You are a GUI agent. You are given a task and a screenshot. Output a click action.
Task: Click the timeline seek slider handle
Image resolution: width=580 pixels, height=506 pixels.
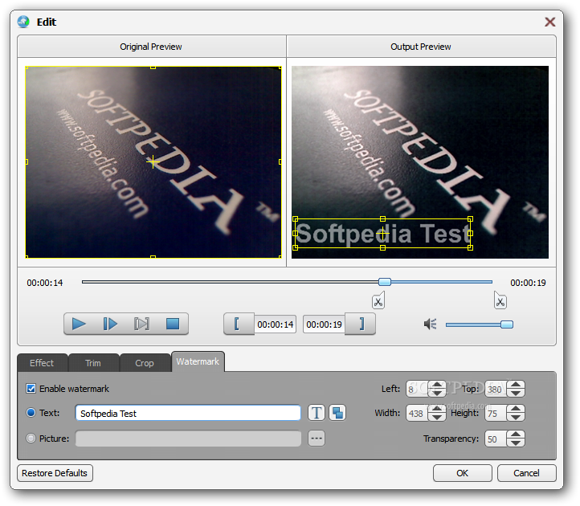385,282
